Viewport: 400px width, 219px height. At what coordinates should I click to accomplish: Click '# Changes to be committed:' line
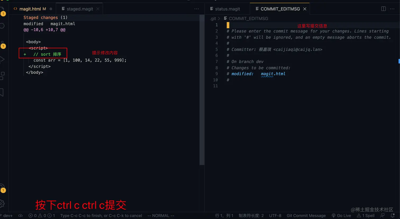(x=258, y=68)
